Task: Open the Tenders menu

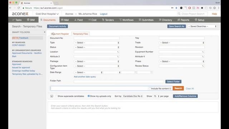Action: (x=108, y=20)
